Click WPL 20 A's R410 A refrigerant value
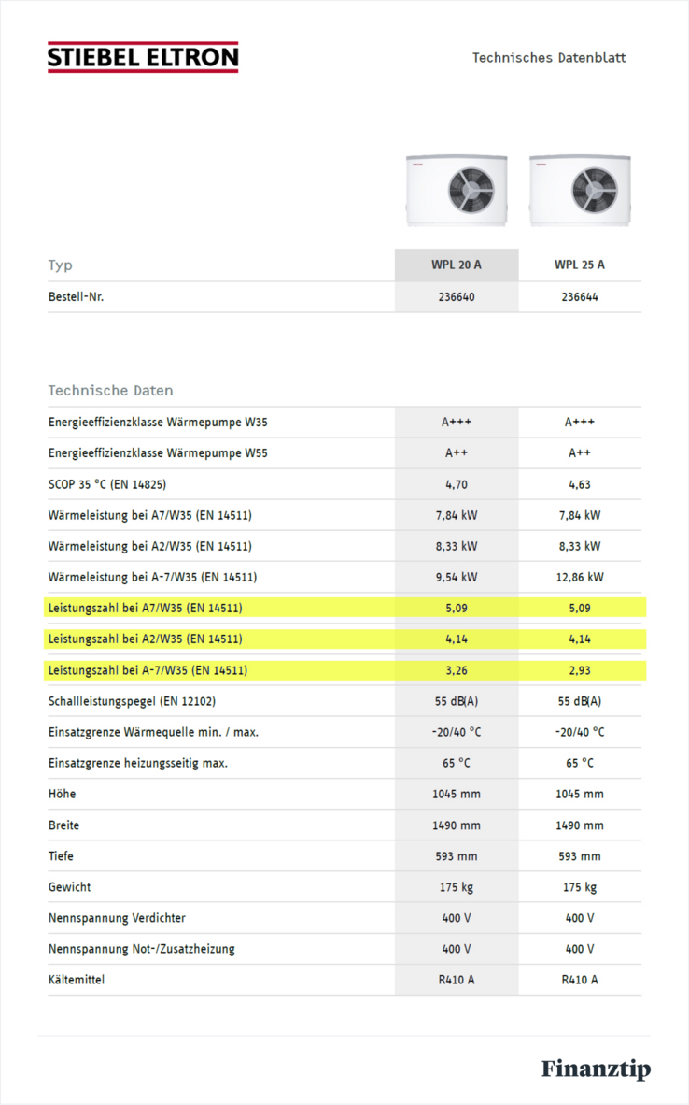Screen dimensions: 689x1105 [457, 981]
